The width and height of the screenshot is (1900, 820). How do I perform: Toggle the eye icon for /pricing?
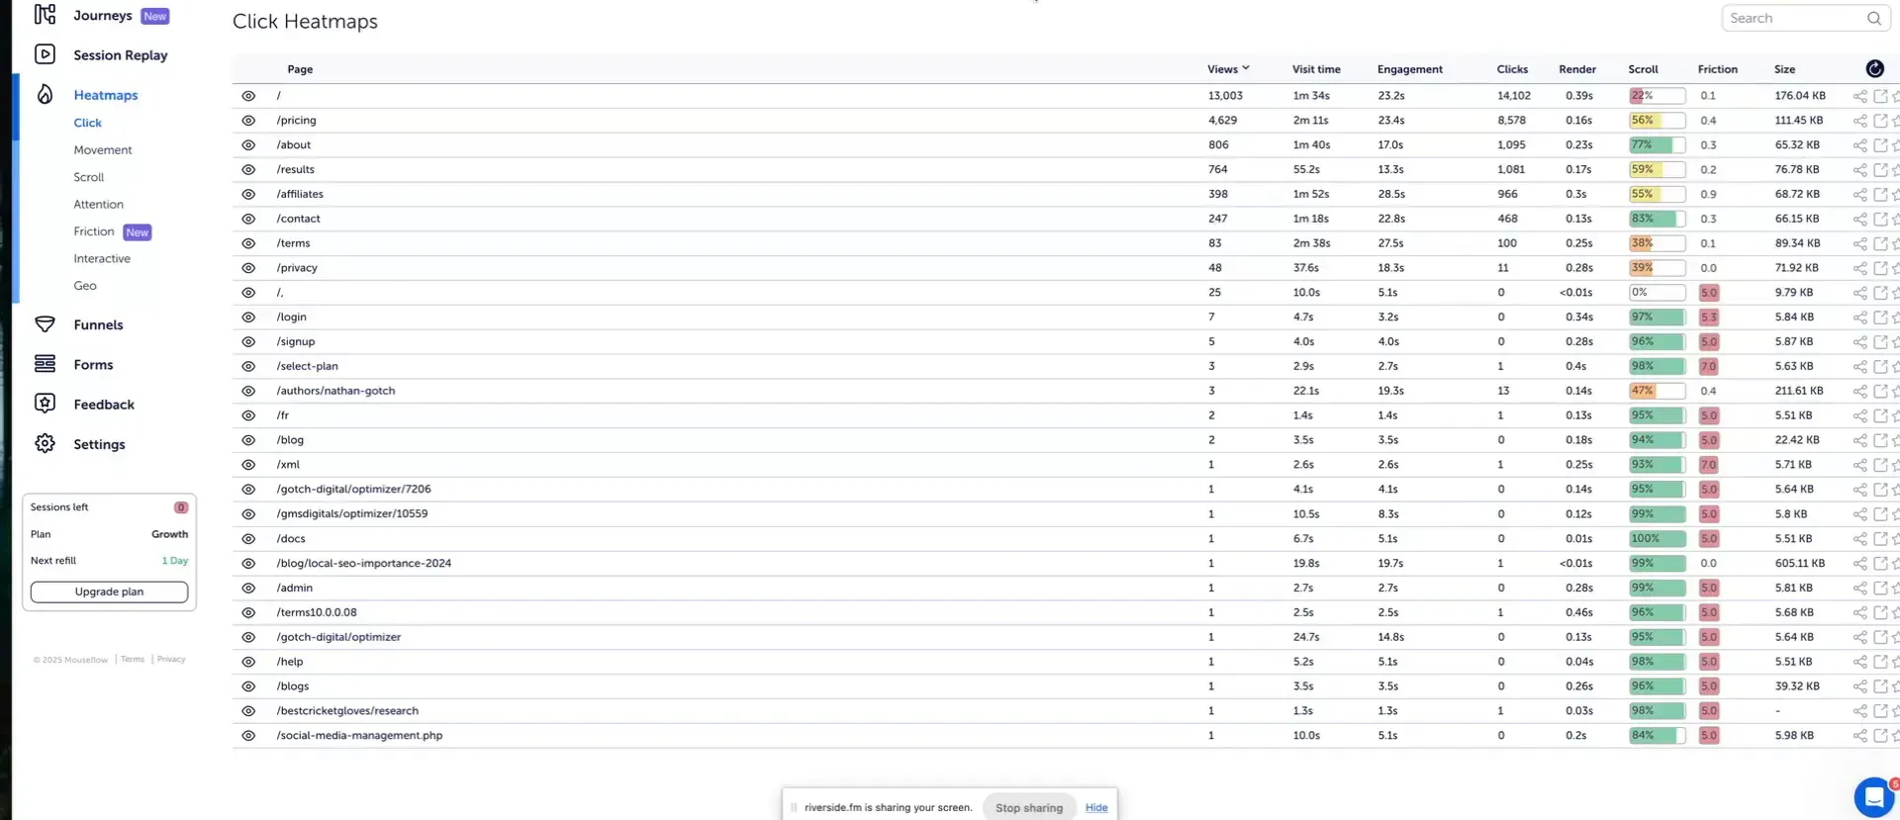[248, 121]
